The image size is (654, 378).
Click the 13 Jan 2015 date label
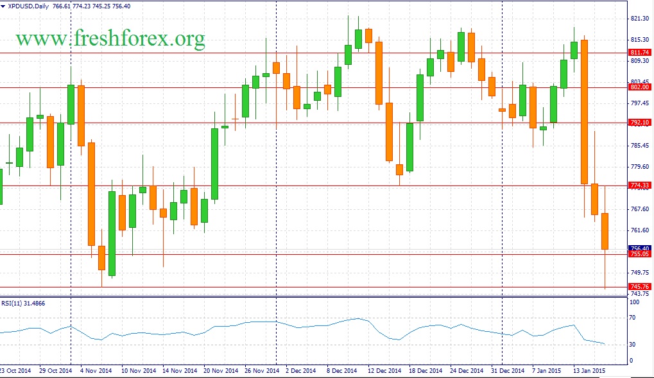click(x=589, y=371)
